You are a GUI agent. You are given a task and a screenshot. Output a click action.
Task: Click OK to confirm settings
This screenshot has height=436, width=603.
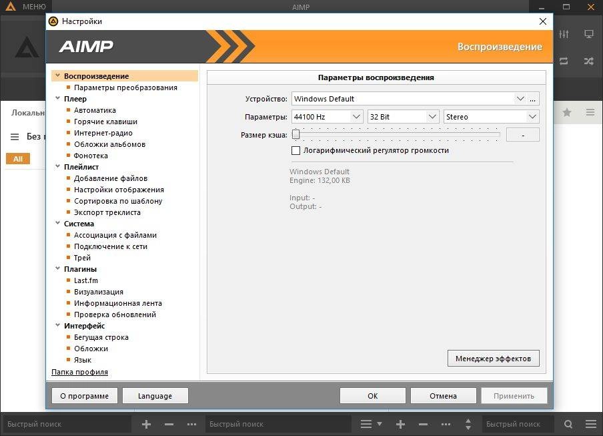click(373, 395)
